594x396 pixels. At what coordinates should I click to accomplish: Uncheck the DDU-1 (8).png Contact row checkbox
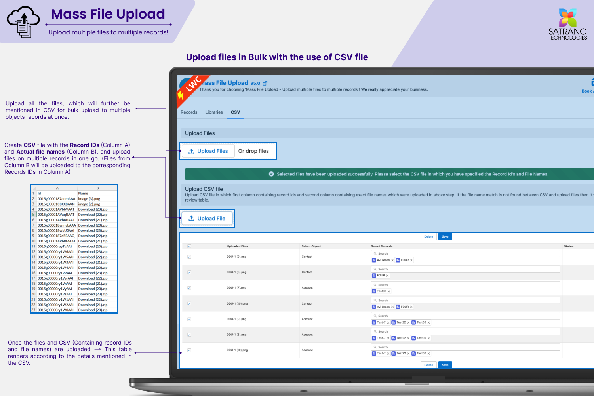[189, 272]
